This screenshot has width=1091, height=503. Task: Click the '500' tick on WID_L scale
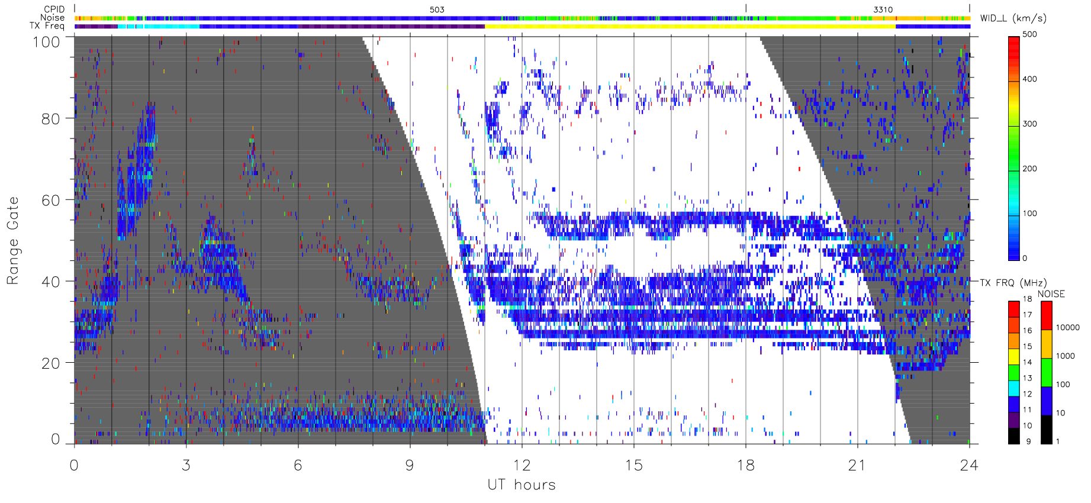pos(1029,34)
